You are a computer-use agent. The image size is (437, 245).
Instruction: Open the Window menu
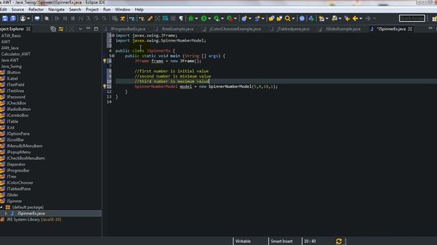click(123, 10)
